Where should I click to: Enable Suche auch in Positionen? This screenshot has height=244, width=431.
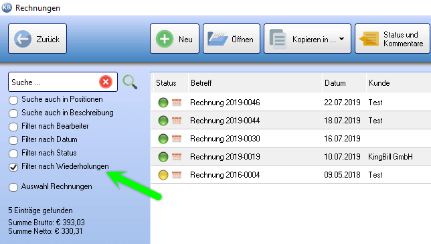pyautogui.click(x=13, y=100)
